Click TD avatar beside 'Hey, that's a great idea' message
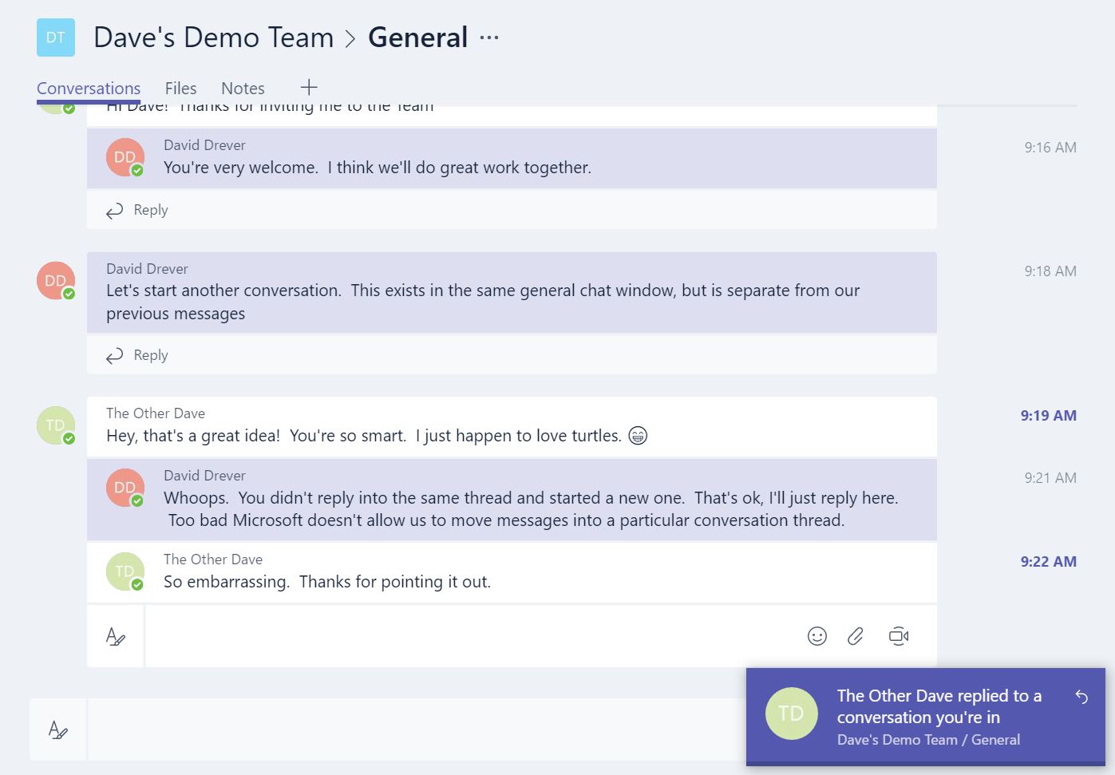The width and height of the screenshot is (1115, 775). [56, 425]
